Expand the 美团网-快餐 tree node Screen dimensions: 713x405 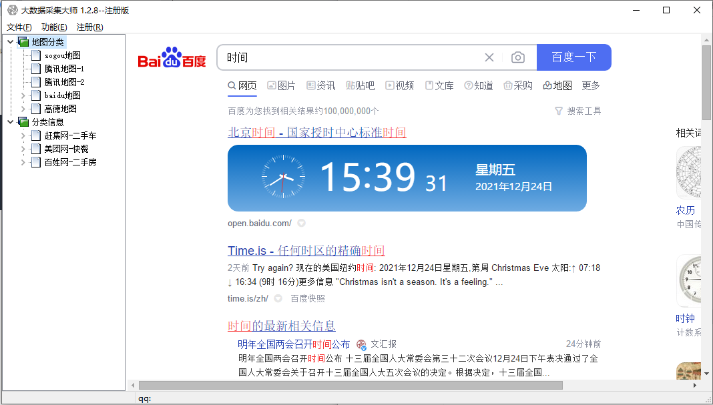(x=23, y=149)
